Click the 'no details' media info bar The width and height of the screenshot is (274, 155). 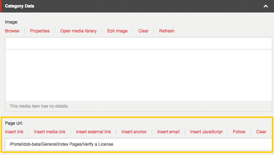[138, 106]
